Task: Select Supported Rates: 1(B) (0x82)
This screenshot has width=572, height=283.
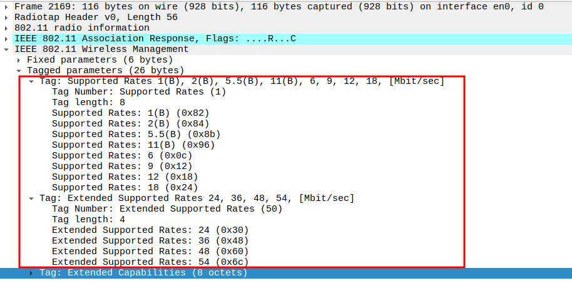Action: pos(130,113)
